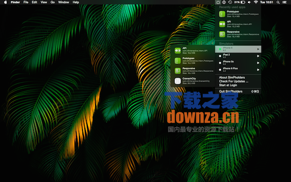Screen dimensions: 291x182
Task: Click the green status dot of iPhone 6
Action: 220,49
